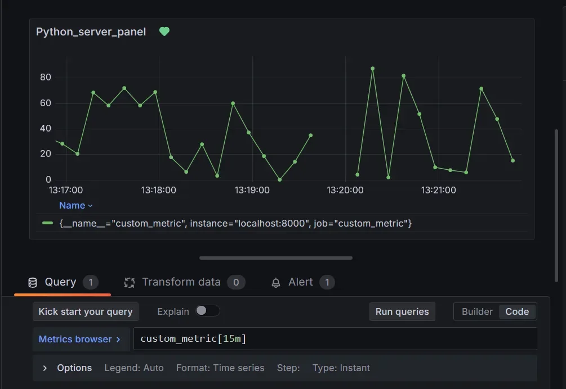Click the Run queries button
This screenshot has width=566, height=389.
tap(402, 311)
